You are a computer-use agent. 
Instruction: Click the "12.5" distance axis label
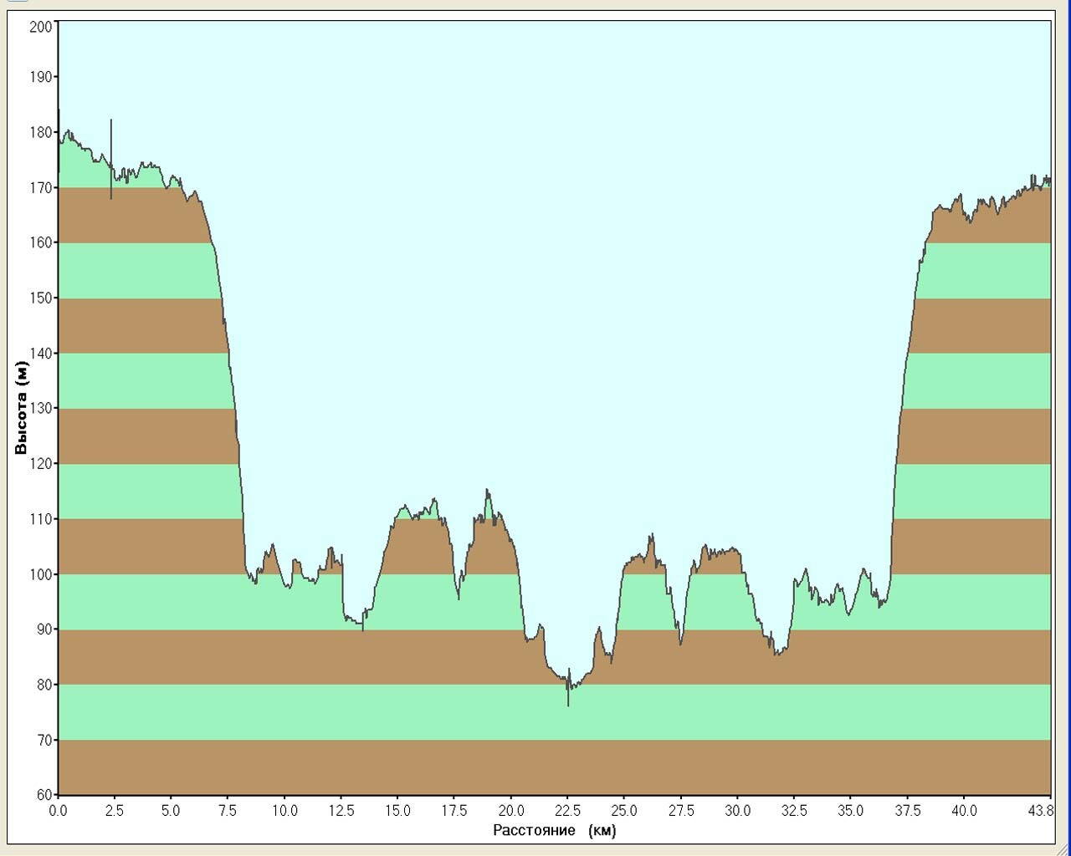341,810
